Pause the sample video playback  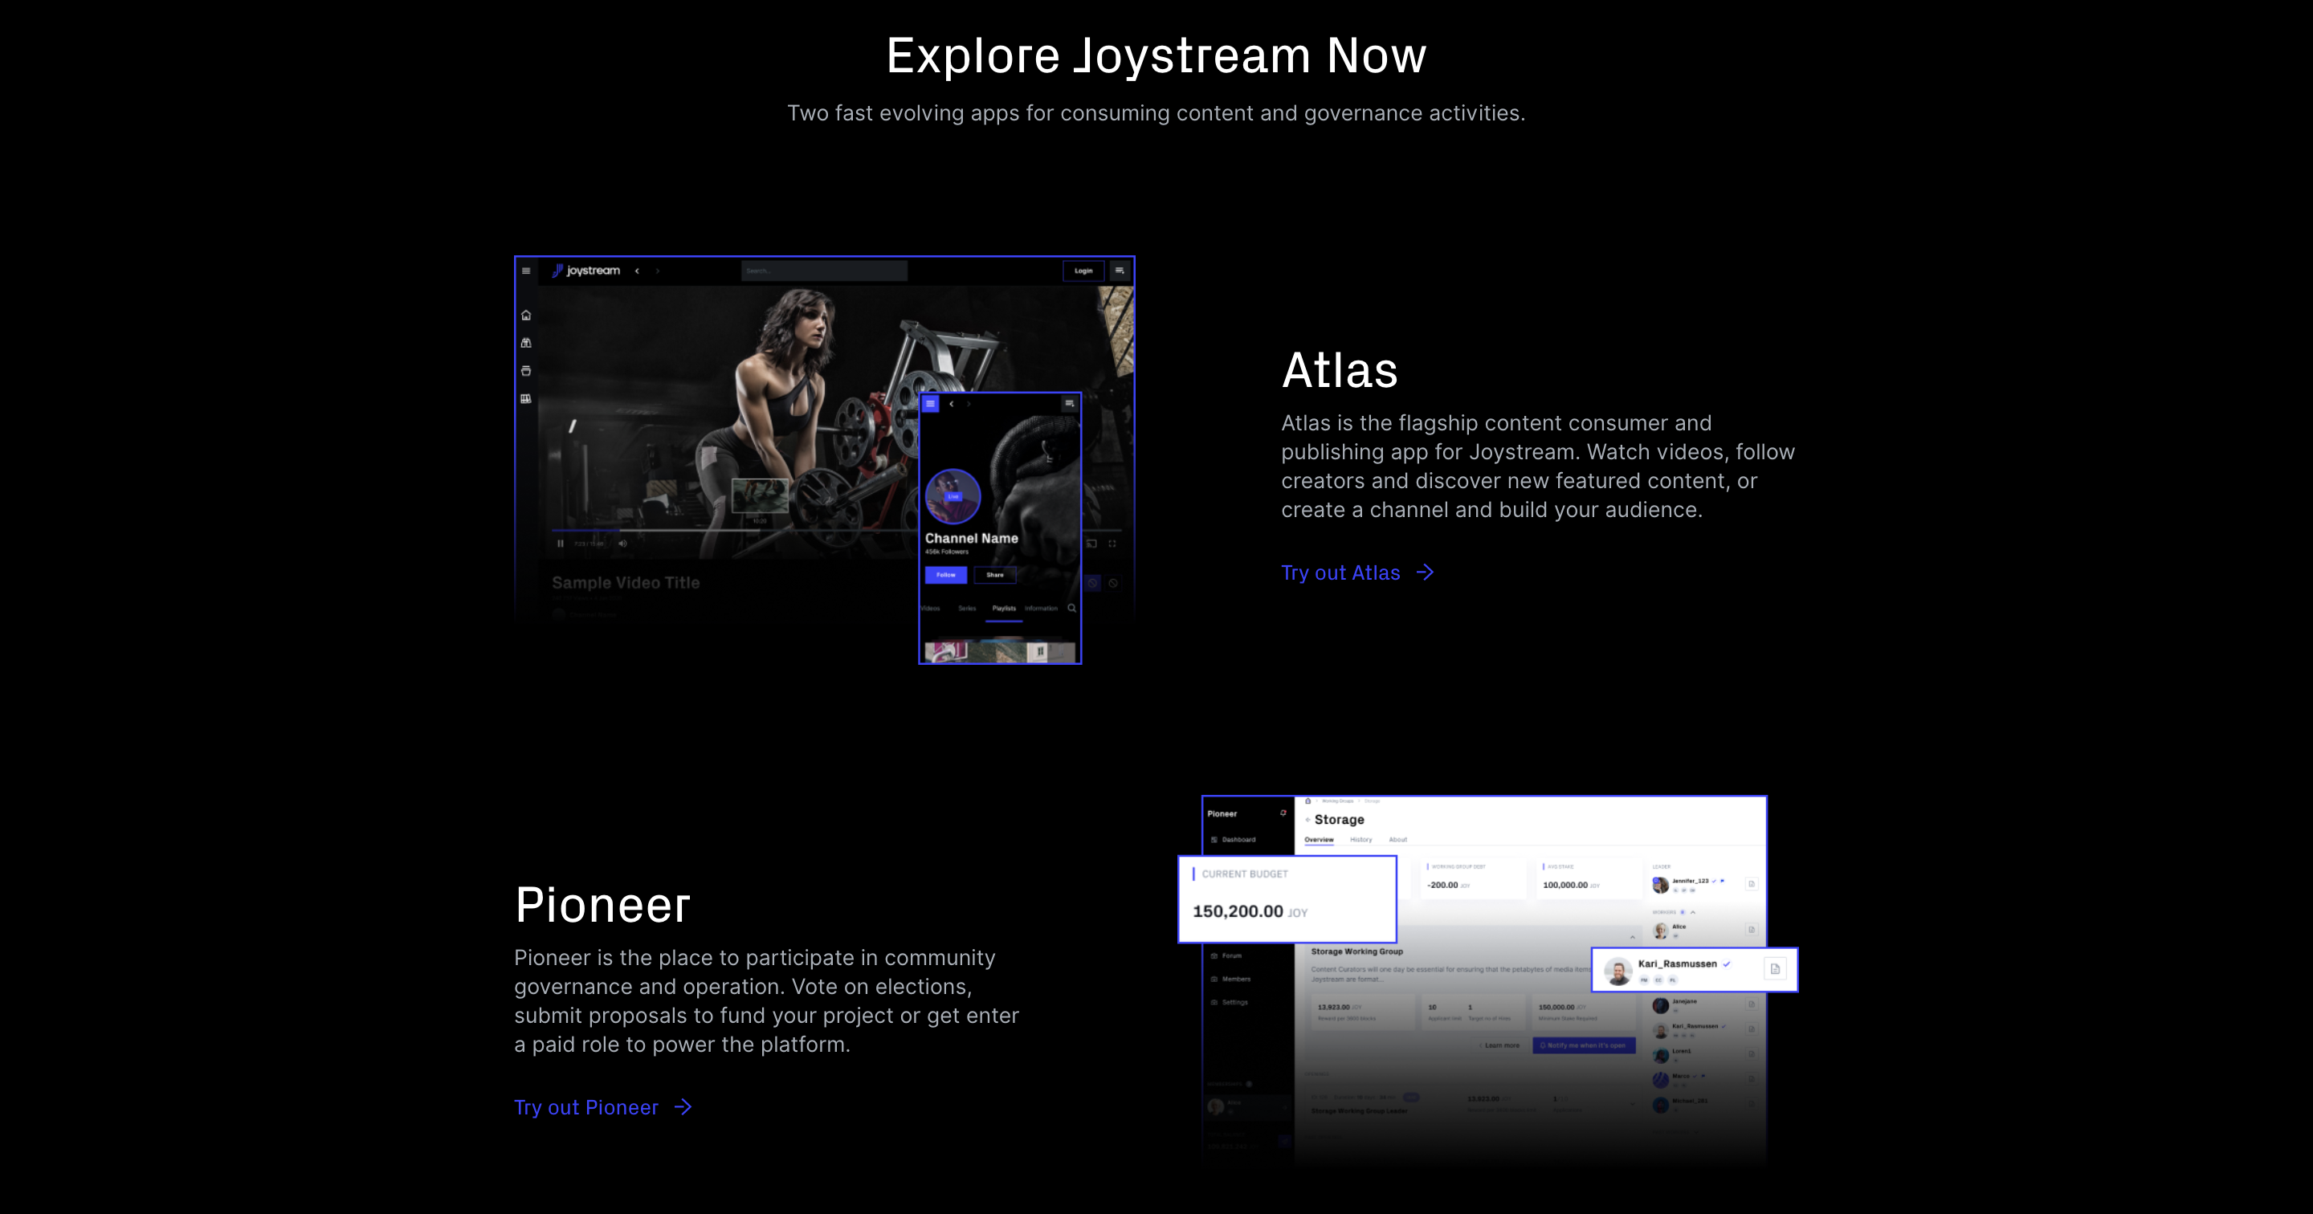click(x=561, y=544)
